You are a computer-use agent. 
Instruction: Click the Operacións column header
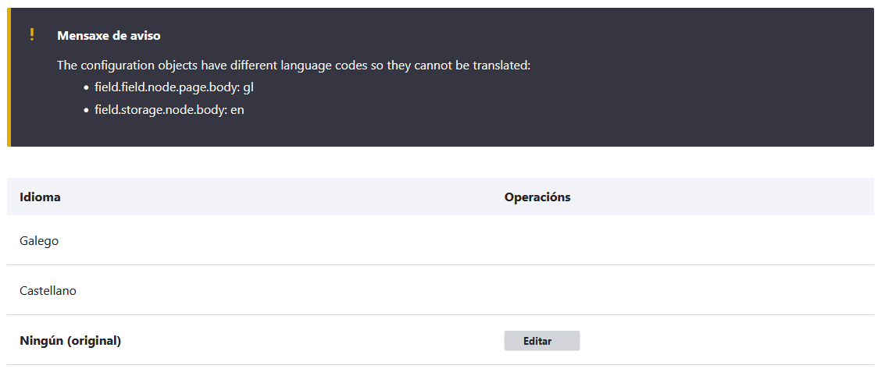pyautogui.click(x=537, y=197)
